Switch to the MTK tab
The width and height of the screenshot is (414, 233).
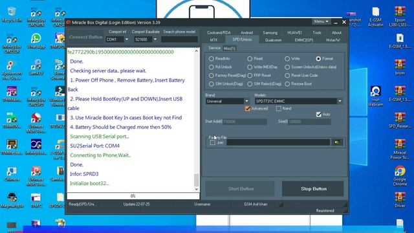point(213,40)
